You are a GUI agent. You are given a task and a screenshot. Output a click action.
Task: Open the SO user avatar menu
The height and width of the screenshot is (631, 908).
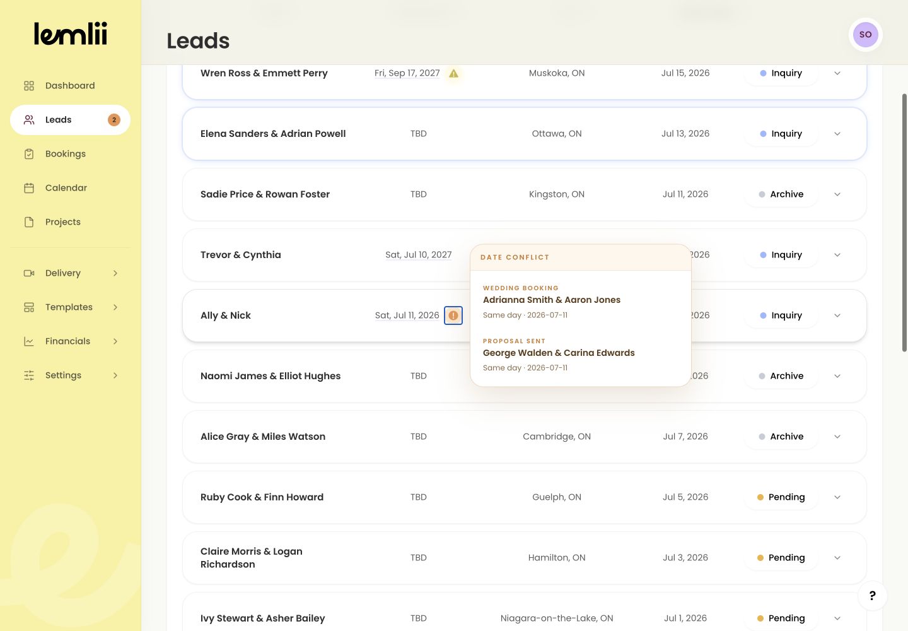865,35
